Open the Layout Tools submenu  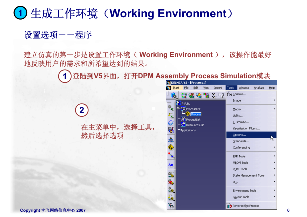pos(251,197)
